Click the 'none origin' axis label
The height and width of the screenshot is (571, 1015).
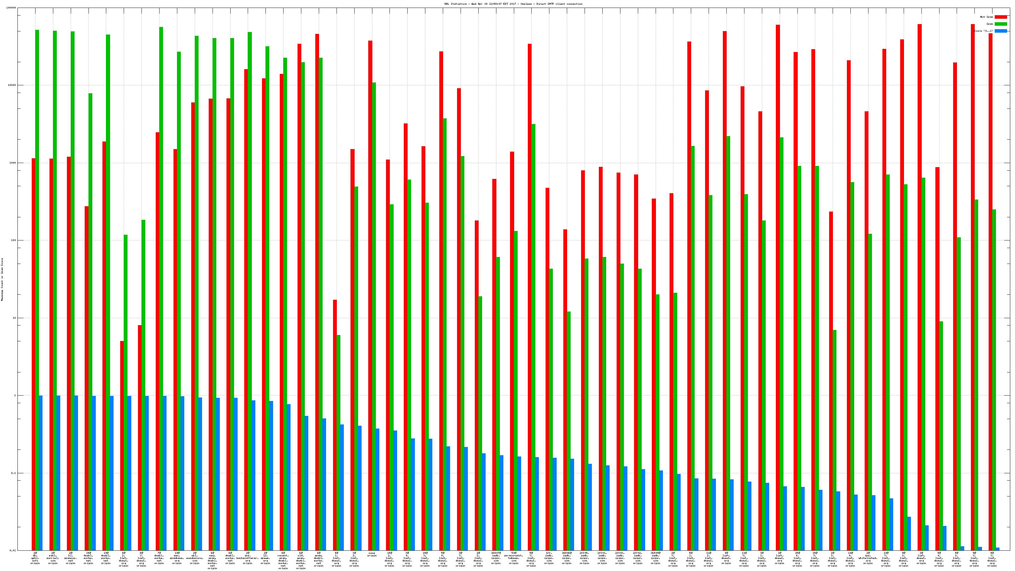[x=371, y=554]
